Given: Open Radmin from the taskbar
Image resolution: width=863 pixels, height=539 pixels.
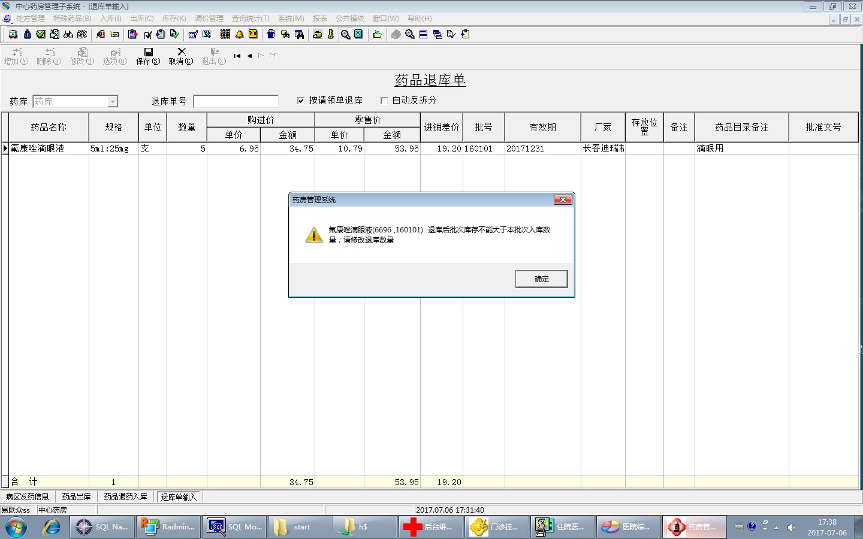Looking at the screenshot, I should tap(168, 527).
